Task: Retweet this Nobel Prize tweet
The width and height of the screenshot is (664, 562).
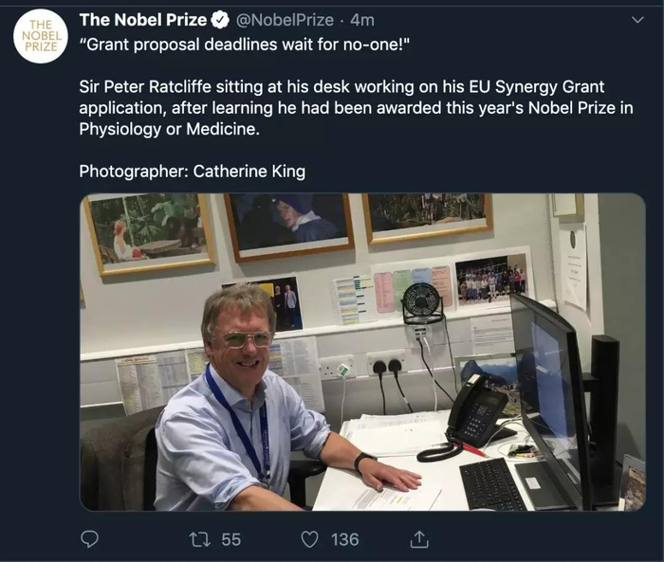Action: (199, 539)
